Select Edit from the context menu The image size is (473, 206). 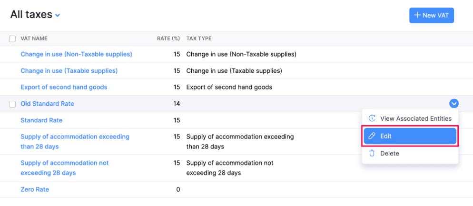[x=410, y=136]
